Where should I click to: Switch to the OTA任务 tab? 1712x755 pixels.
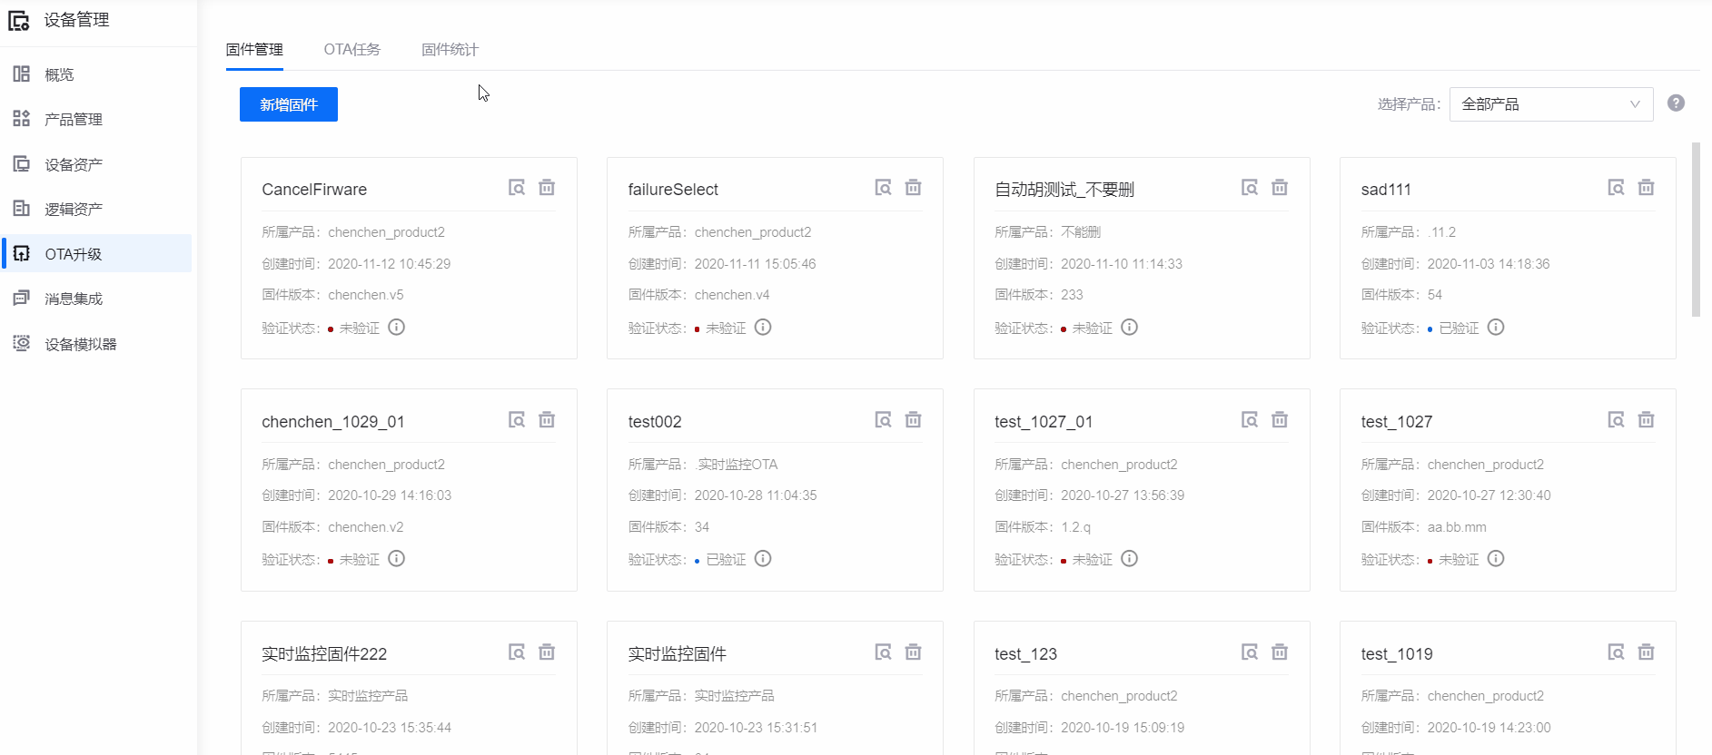(351, 50)
